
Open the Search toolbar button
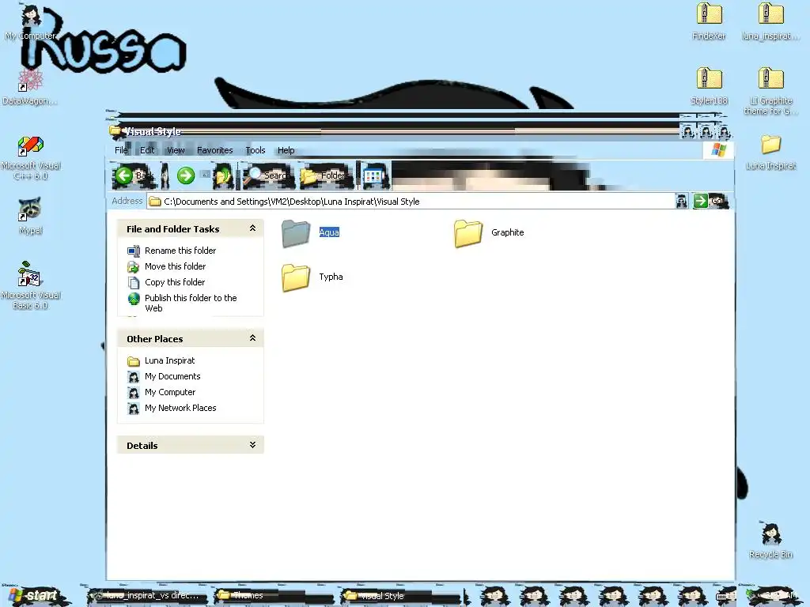(x=269, y=175)
